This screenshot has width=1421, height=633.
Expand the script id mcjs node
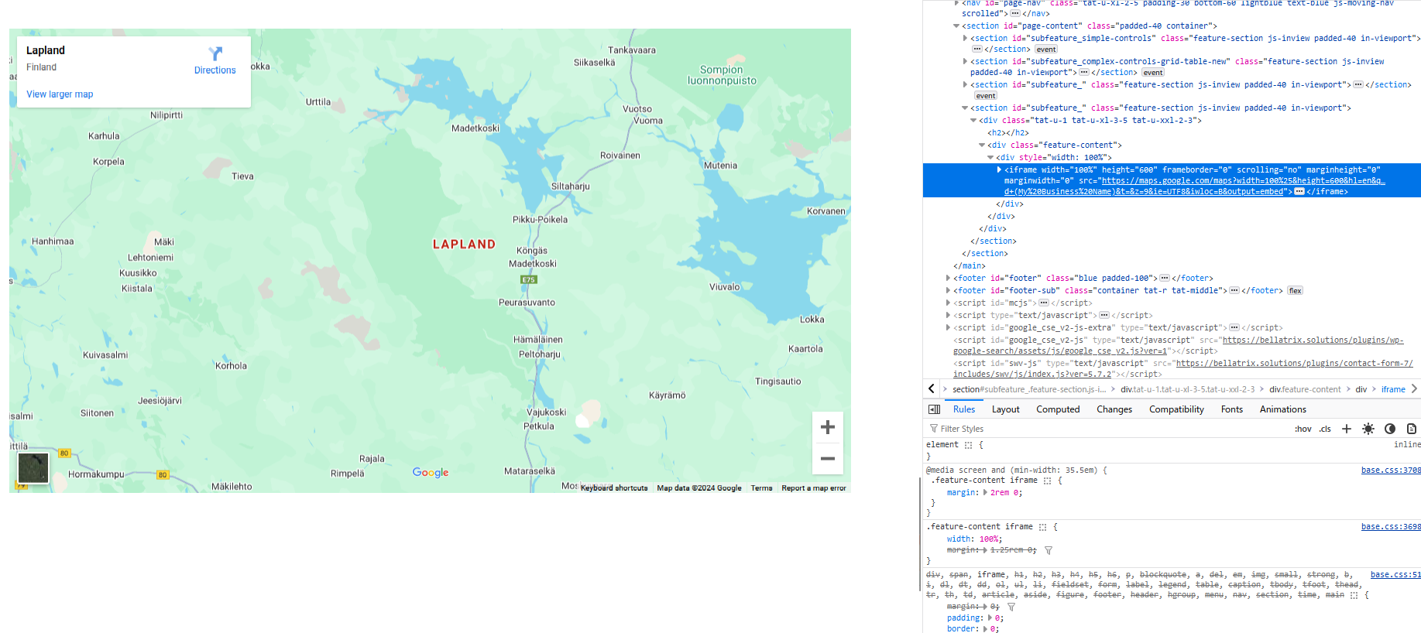tap(948, 303)
